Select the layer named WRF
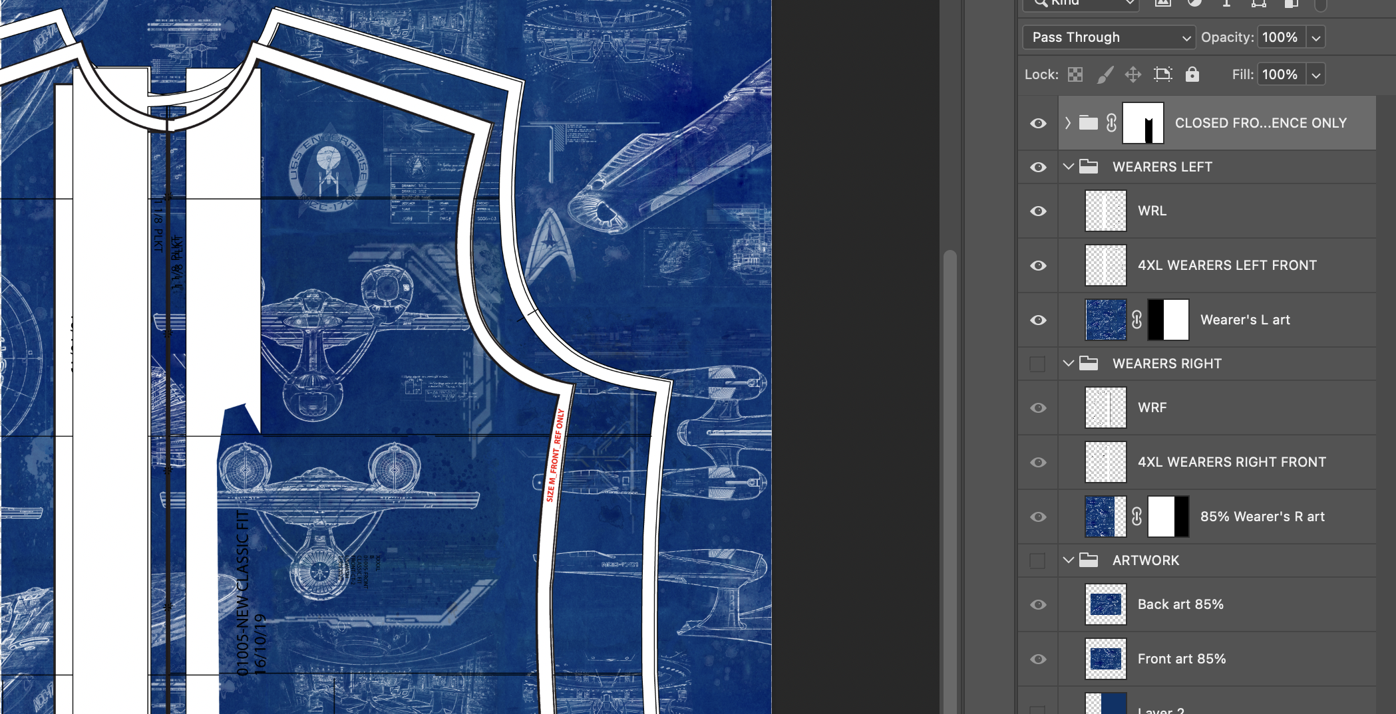 point(1152,408)
